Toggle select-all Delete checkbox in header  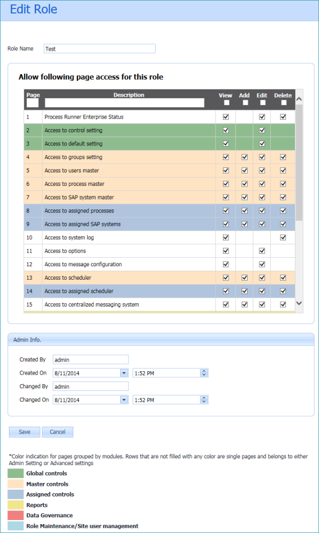pos(284,103)
